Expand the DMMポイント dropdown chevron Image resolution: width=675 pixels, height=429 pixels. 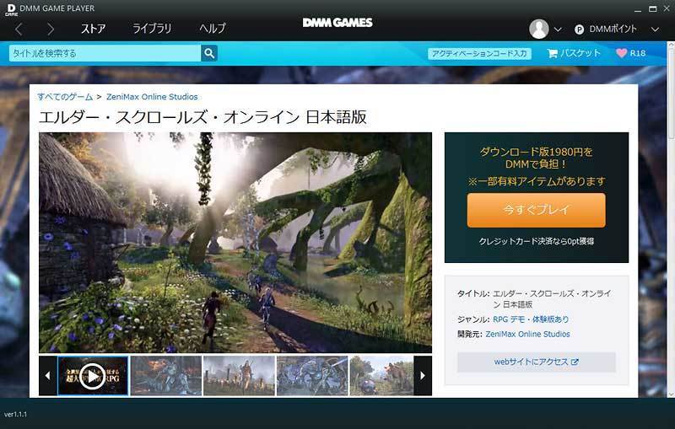[655, 29]
